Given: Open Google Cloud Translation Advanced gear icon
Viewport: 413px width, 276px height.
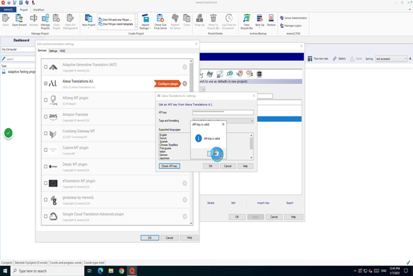Looking at the screenshot, I should (185, 217).
